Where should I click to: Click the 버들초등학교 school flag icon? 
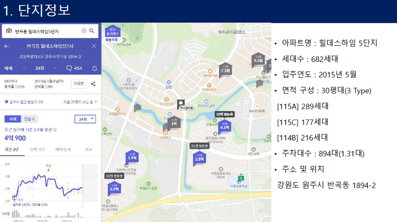[241, 178]
